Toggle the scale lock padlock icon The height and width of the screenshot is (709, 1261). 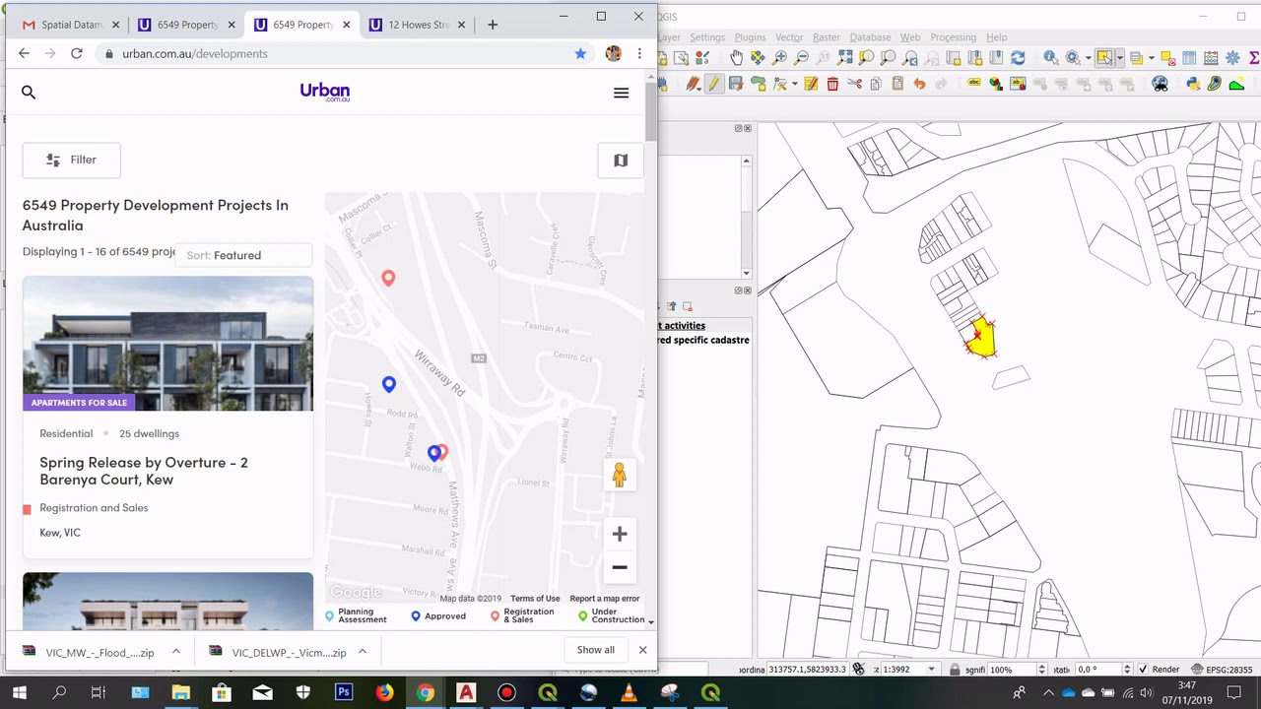pyautogui.click(x=954, y=670)
